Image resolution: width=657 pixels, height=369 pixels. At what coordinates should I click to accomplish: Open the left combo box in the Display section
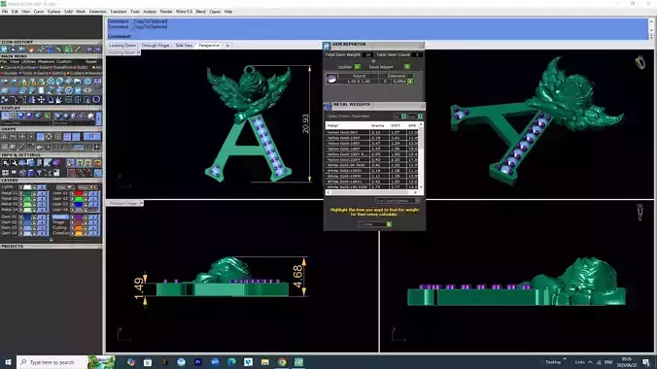(x=26, y=123)
